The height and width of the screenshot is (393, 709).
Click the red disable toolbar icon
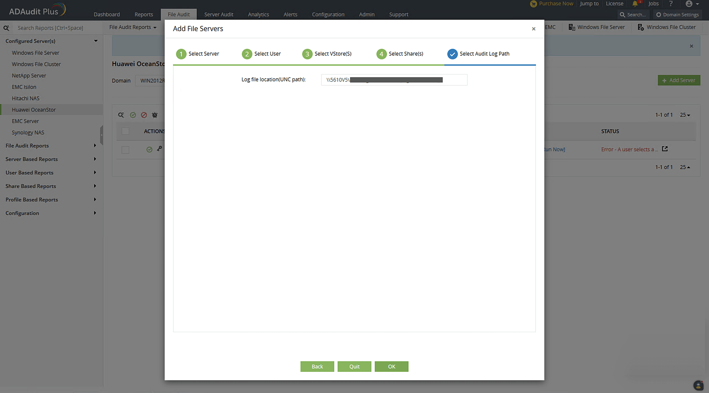(144, 115)
